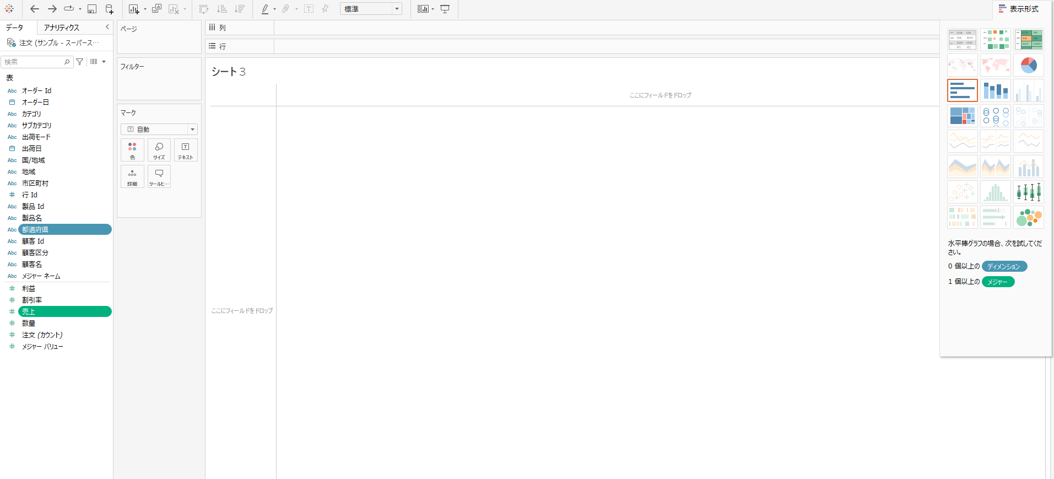Open the new worksheet dropdown arrow
The width and height of the screenshot is (1054, 479).
(x=145, y=9)
